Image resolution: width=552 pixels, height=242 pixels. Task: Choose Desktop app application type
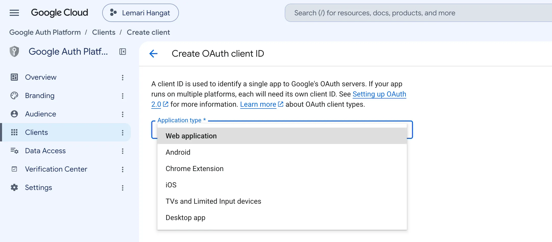coord(282,217)
